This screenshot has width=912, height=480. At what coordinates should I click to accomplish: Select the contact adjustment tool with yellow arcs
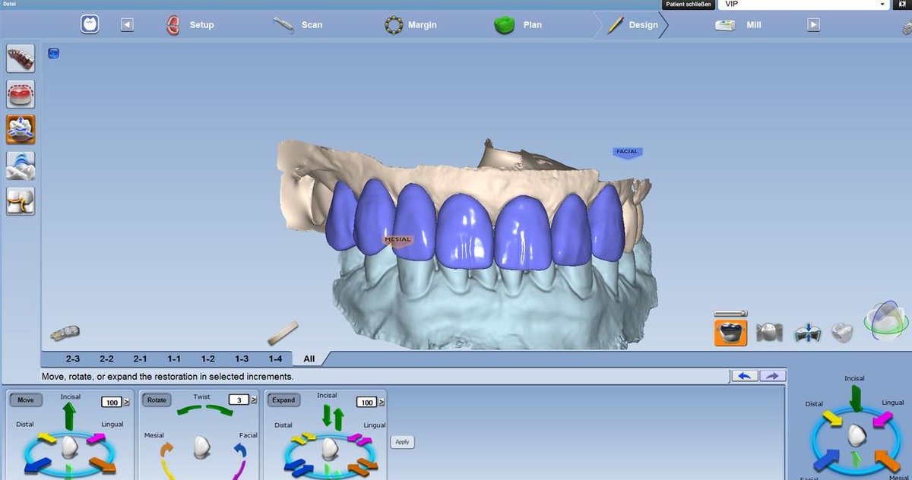21,201
